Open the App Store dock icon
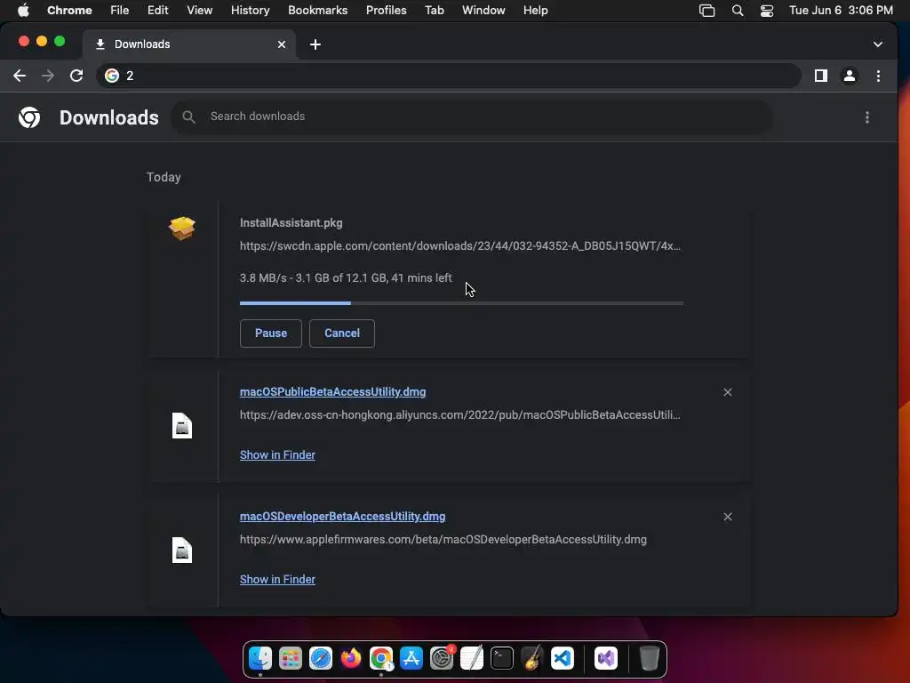Screen dimensions: 910x683 pyautogui.click(x=411, y=658)
